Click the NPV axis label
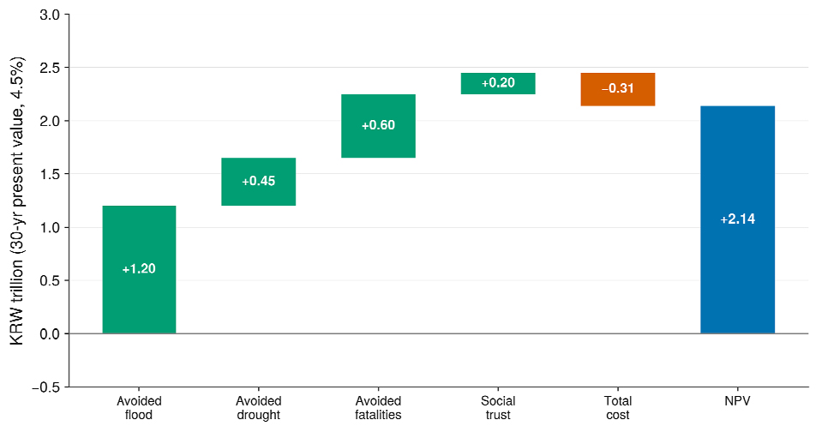This screenshot has height=432, width=816. 737,401
